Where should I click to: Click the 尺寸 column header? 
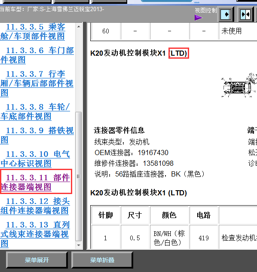135,215
